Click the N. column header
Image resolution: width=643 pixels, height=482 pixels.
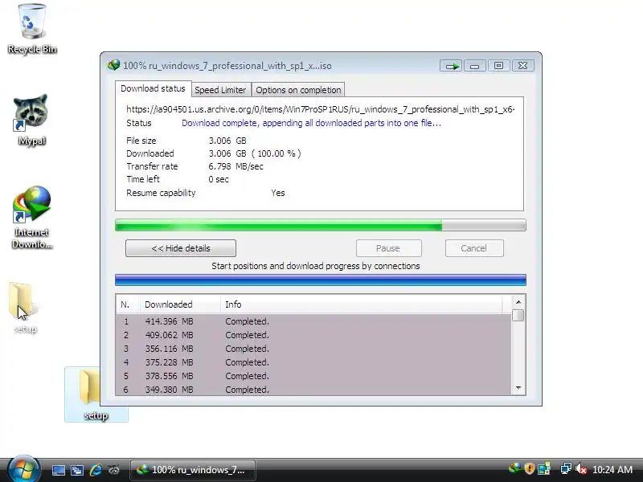pos(128,304)
